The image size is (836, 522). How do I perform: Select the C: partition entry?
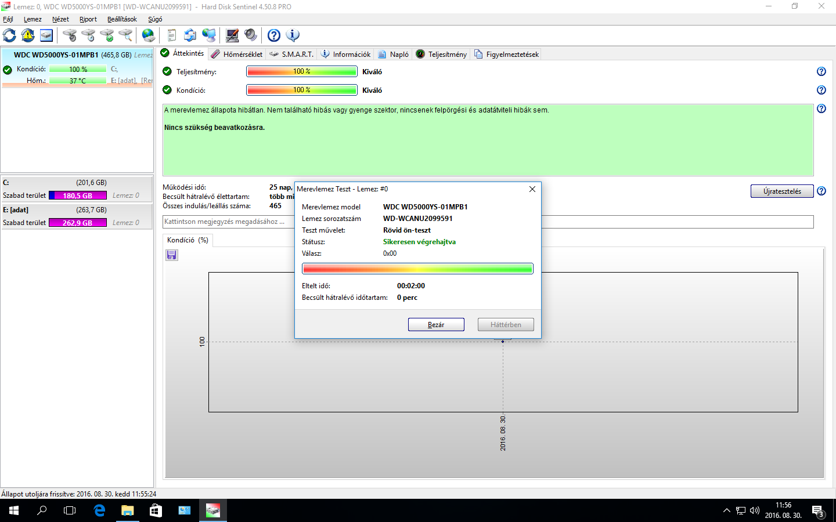pyautogui.click(x=77, y=189)
